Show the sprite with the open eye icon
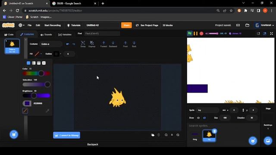This screenshot has width=276, height=155. (x=198, y=118)
